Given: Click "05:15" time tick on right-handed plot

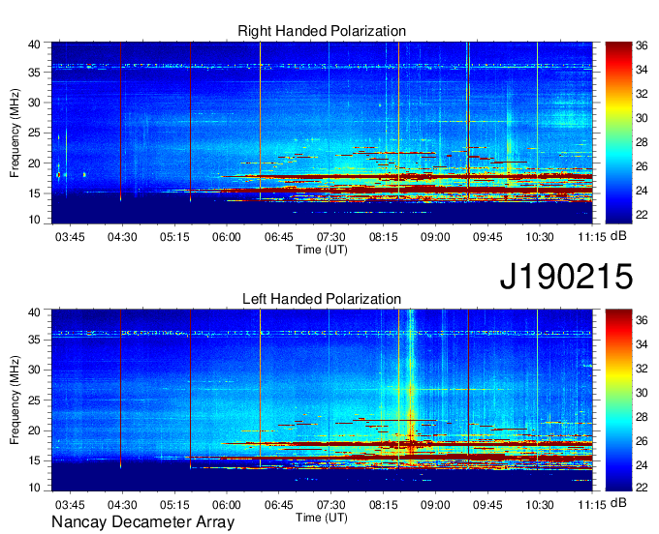Looking at the screenshot, I should point(174,237).
